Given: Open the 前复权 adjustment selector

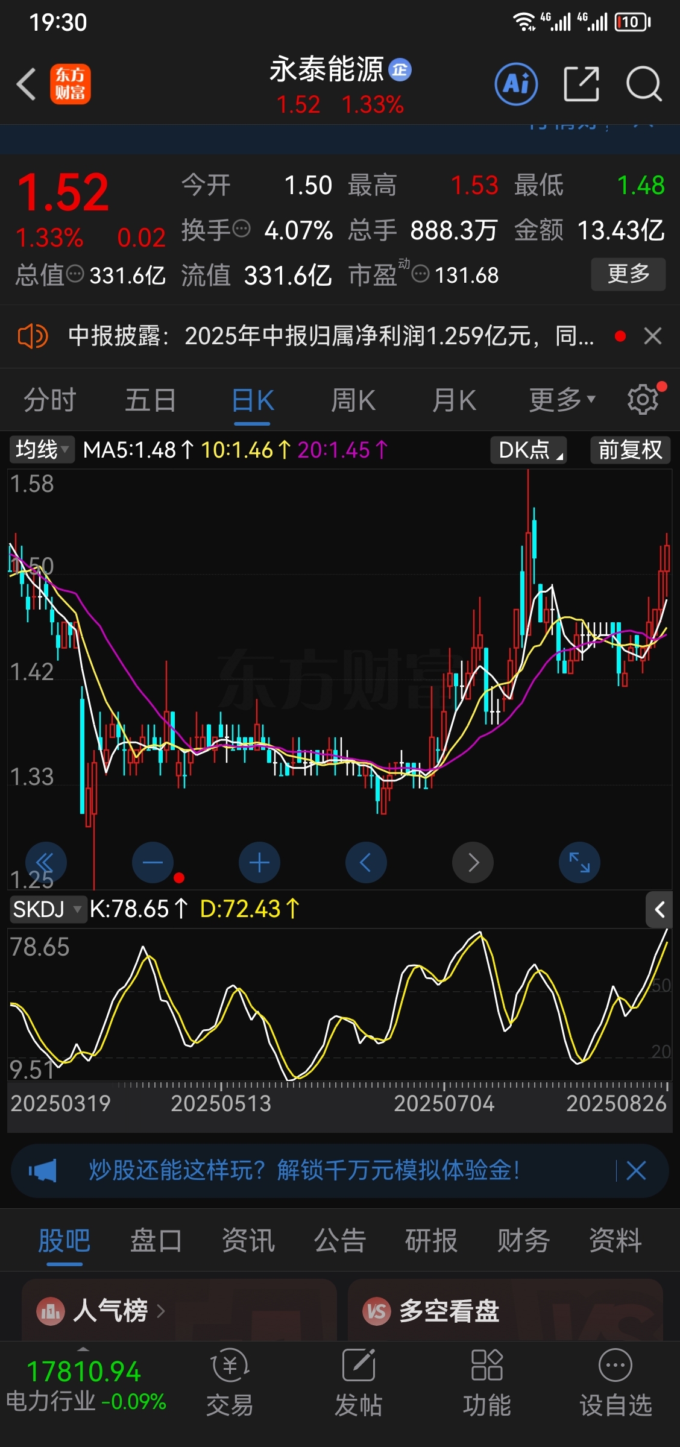Looking at the screenshot, I should point(630,450).
